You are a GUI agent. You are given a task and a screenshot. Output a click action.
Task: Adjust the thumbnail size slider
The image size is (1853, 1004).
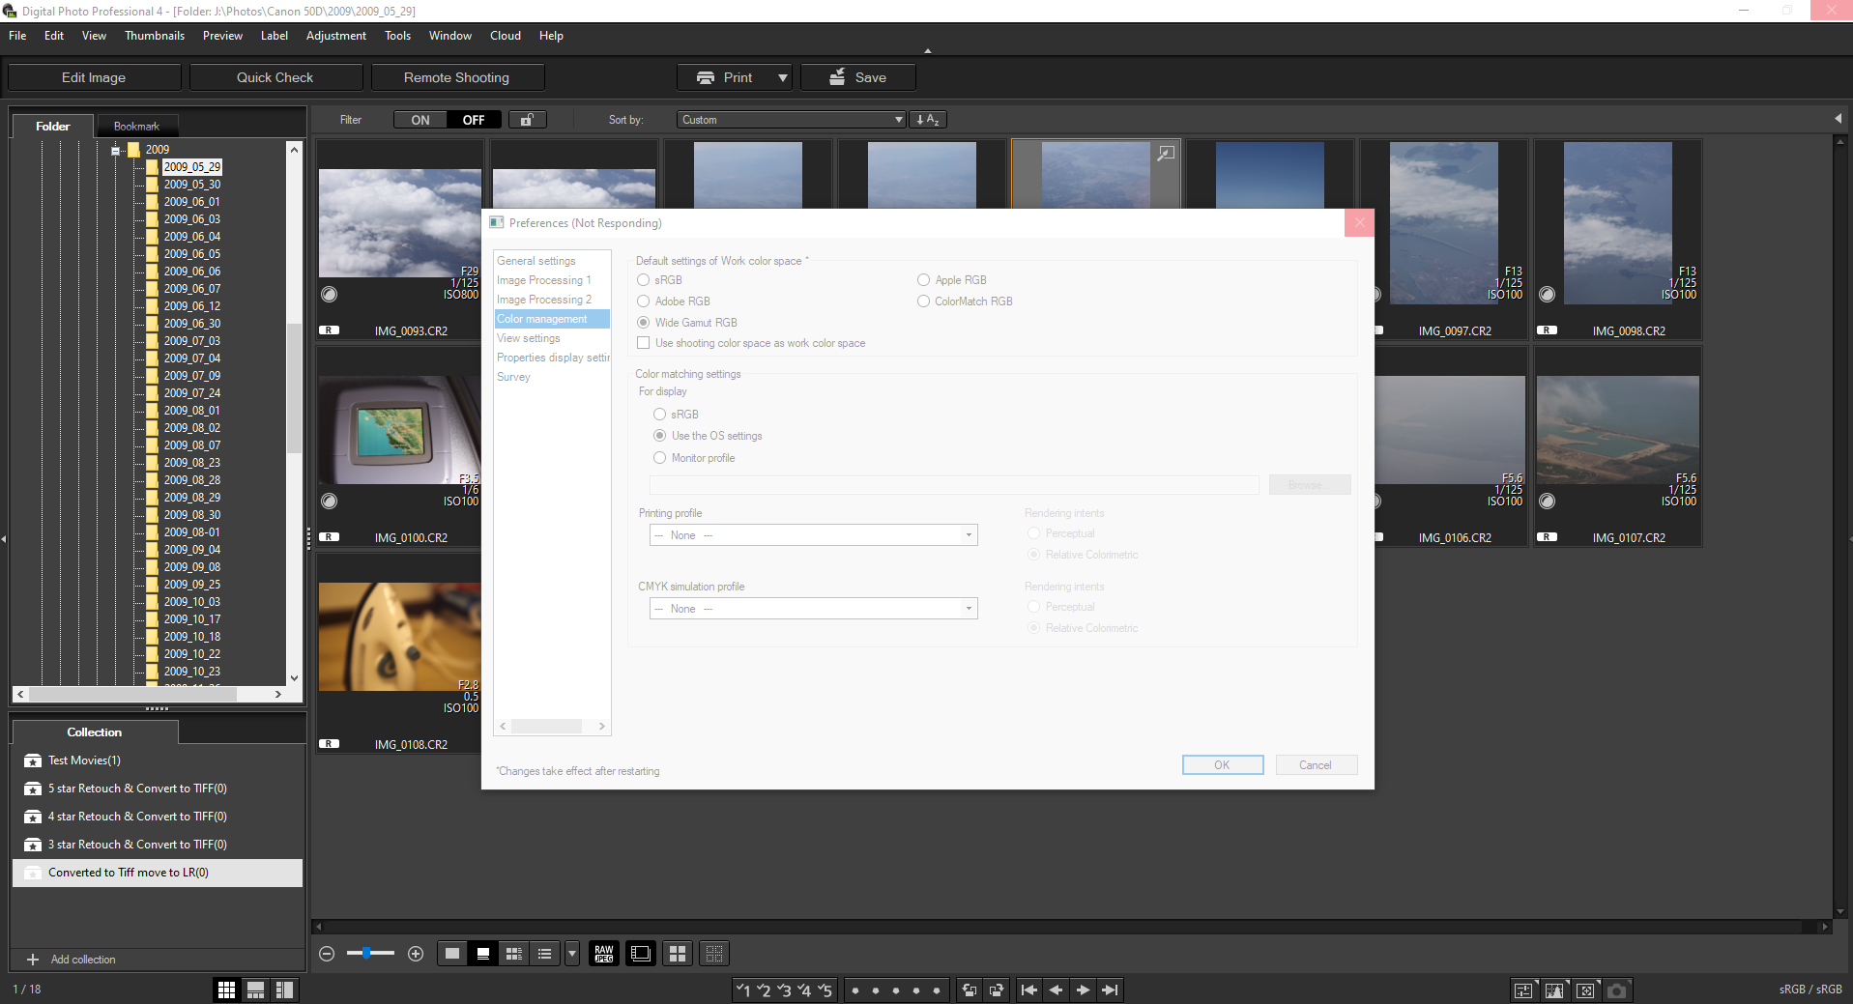367,954
